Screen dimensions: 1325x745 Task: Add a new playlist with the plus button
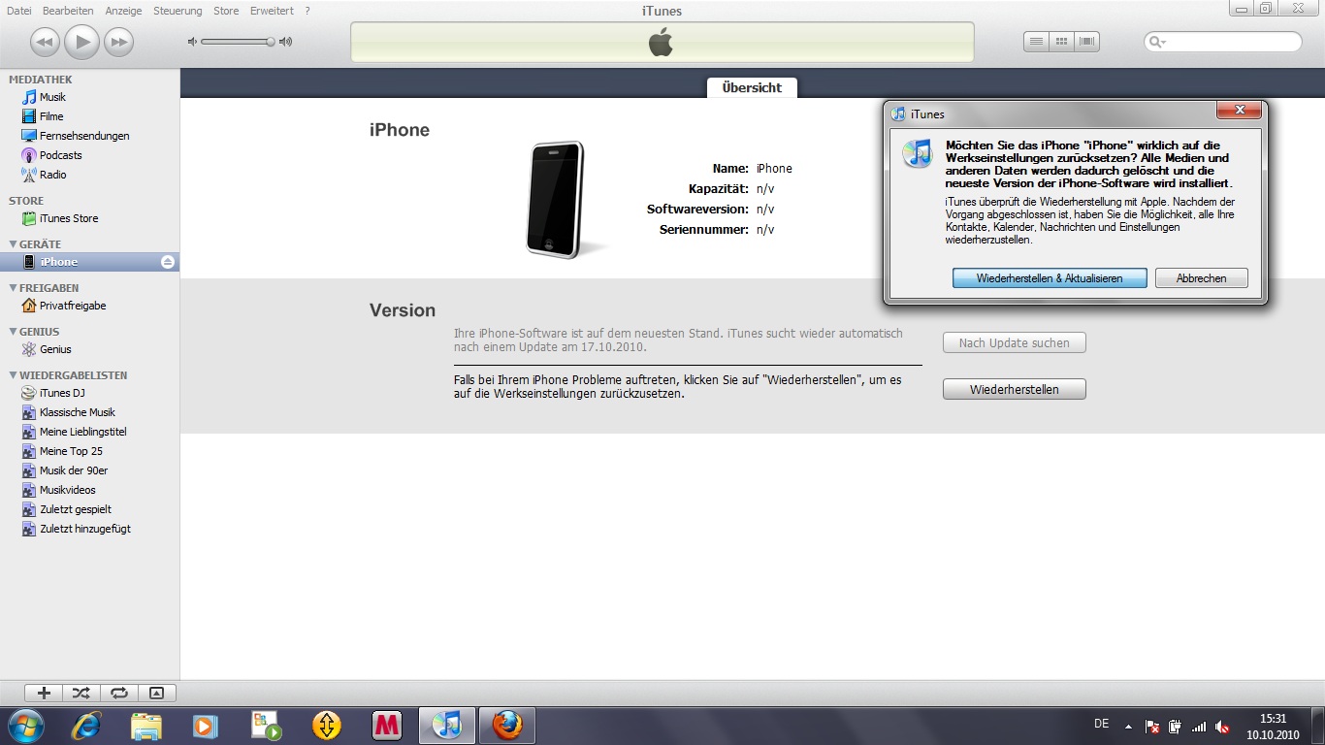tap(44, 693)
